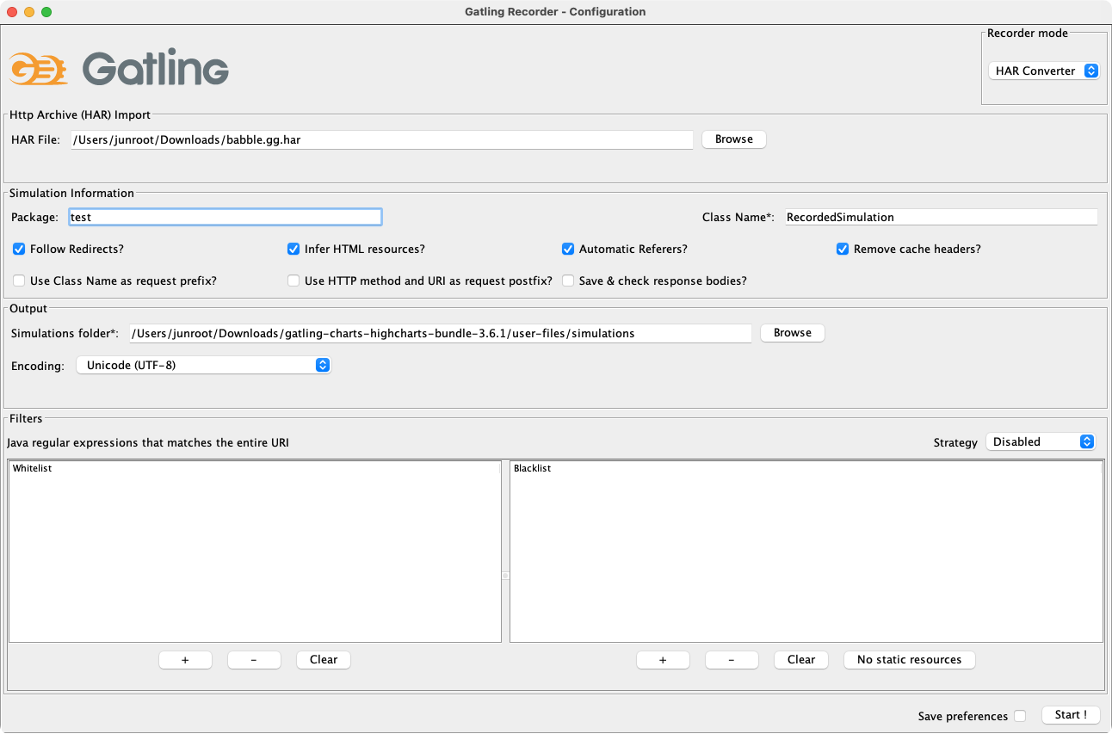Disable Automatic Referers checkbox
This screenshot has height=734, width=1112.
coord(568,250)
